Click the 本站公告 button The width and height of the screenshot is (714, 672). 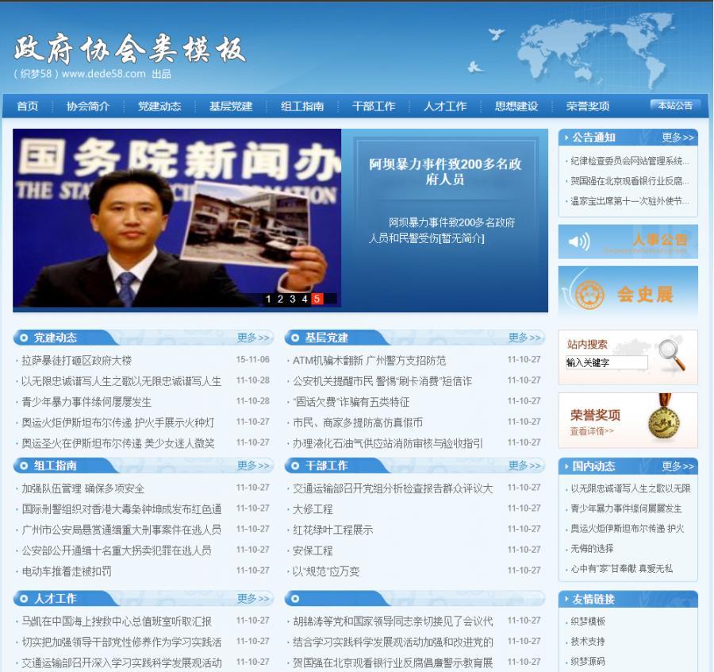click(x=674, y=106)
